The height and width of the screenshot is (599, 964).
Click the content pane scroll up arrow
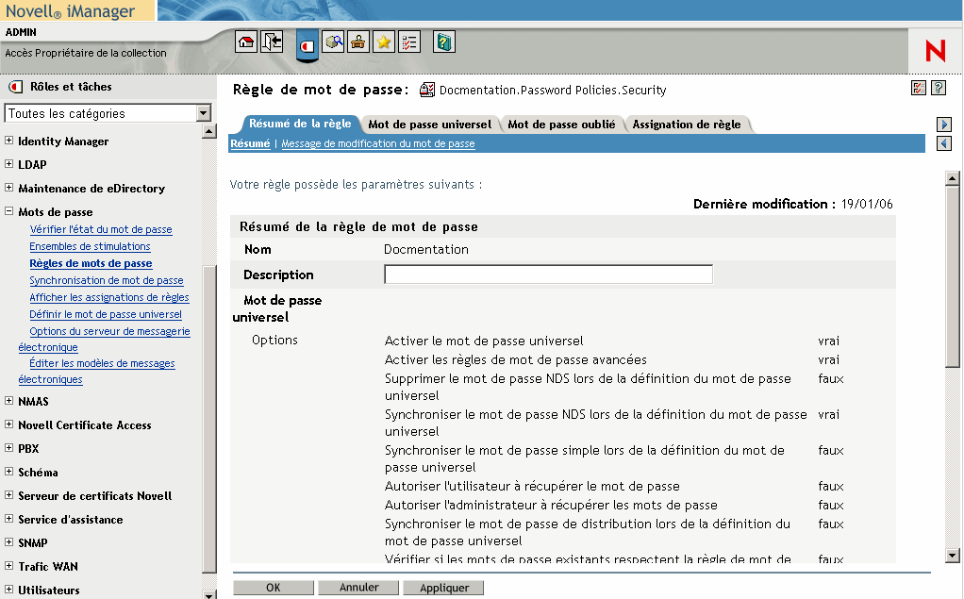953,178
